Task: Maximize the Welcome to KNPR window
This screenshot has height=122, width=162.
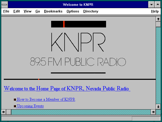Action: point(158,5)
